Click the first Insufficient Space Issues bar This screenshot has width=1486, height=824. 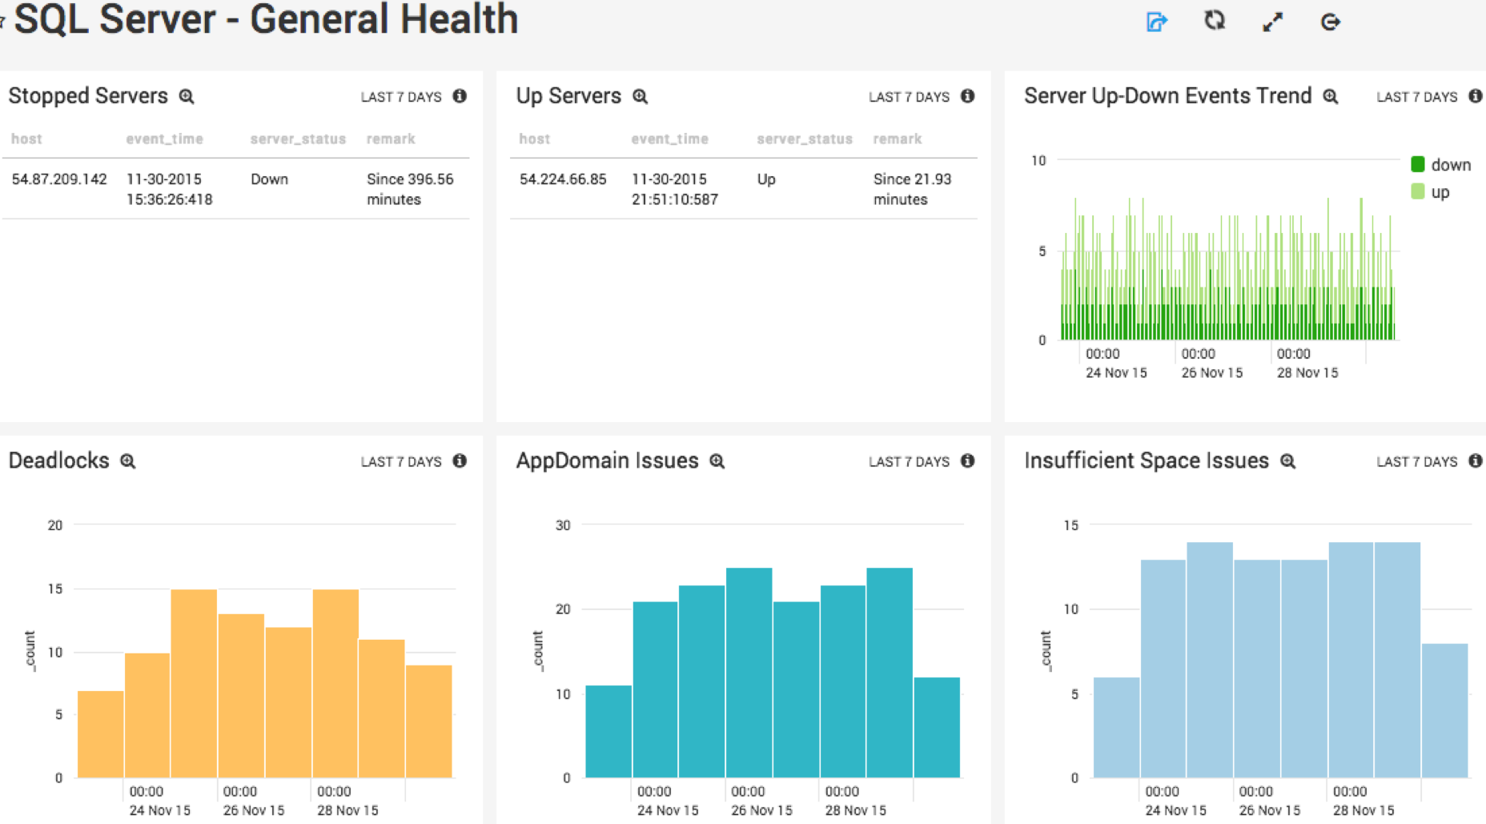click(1116, 728)
